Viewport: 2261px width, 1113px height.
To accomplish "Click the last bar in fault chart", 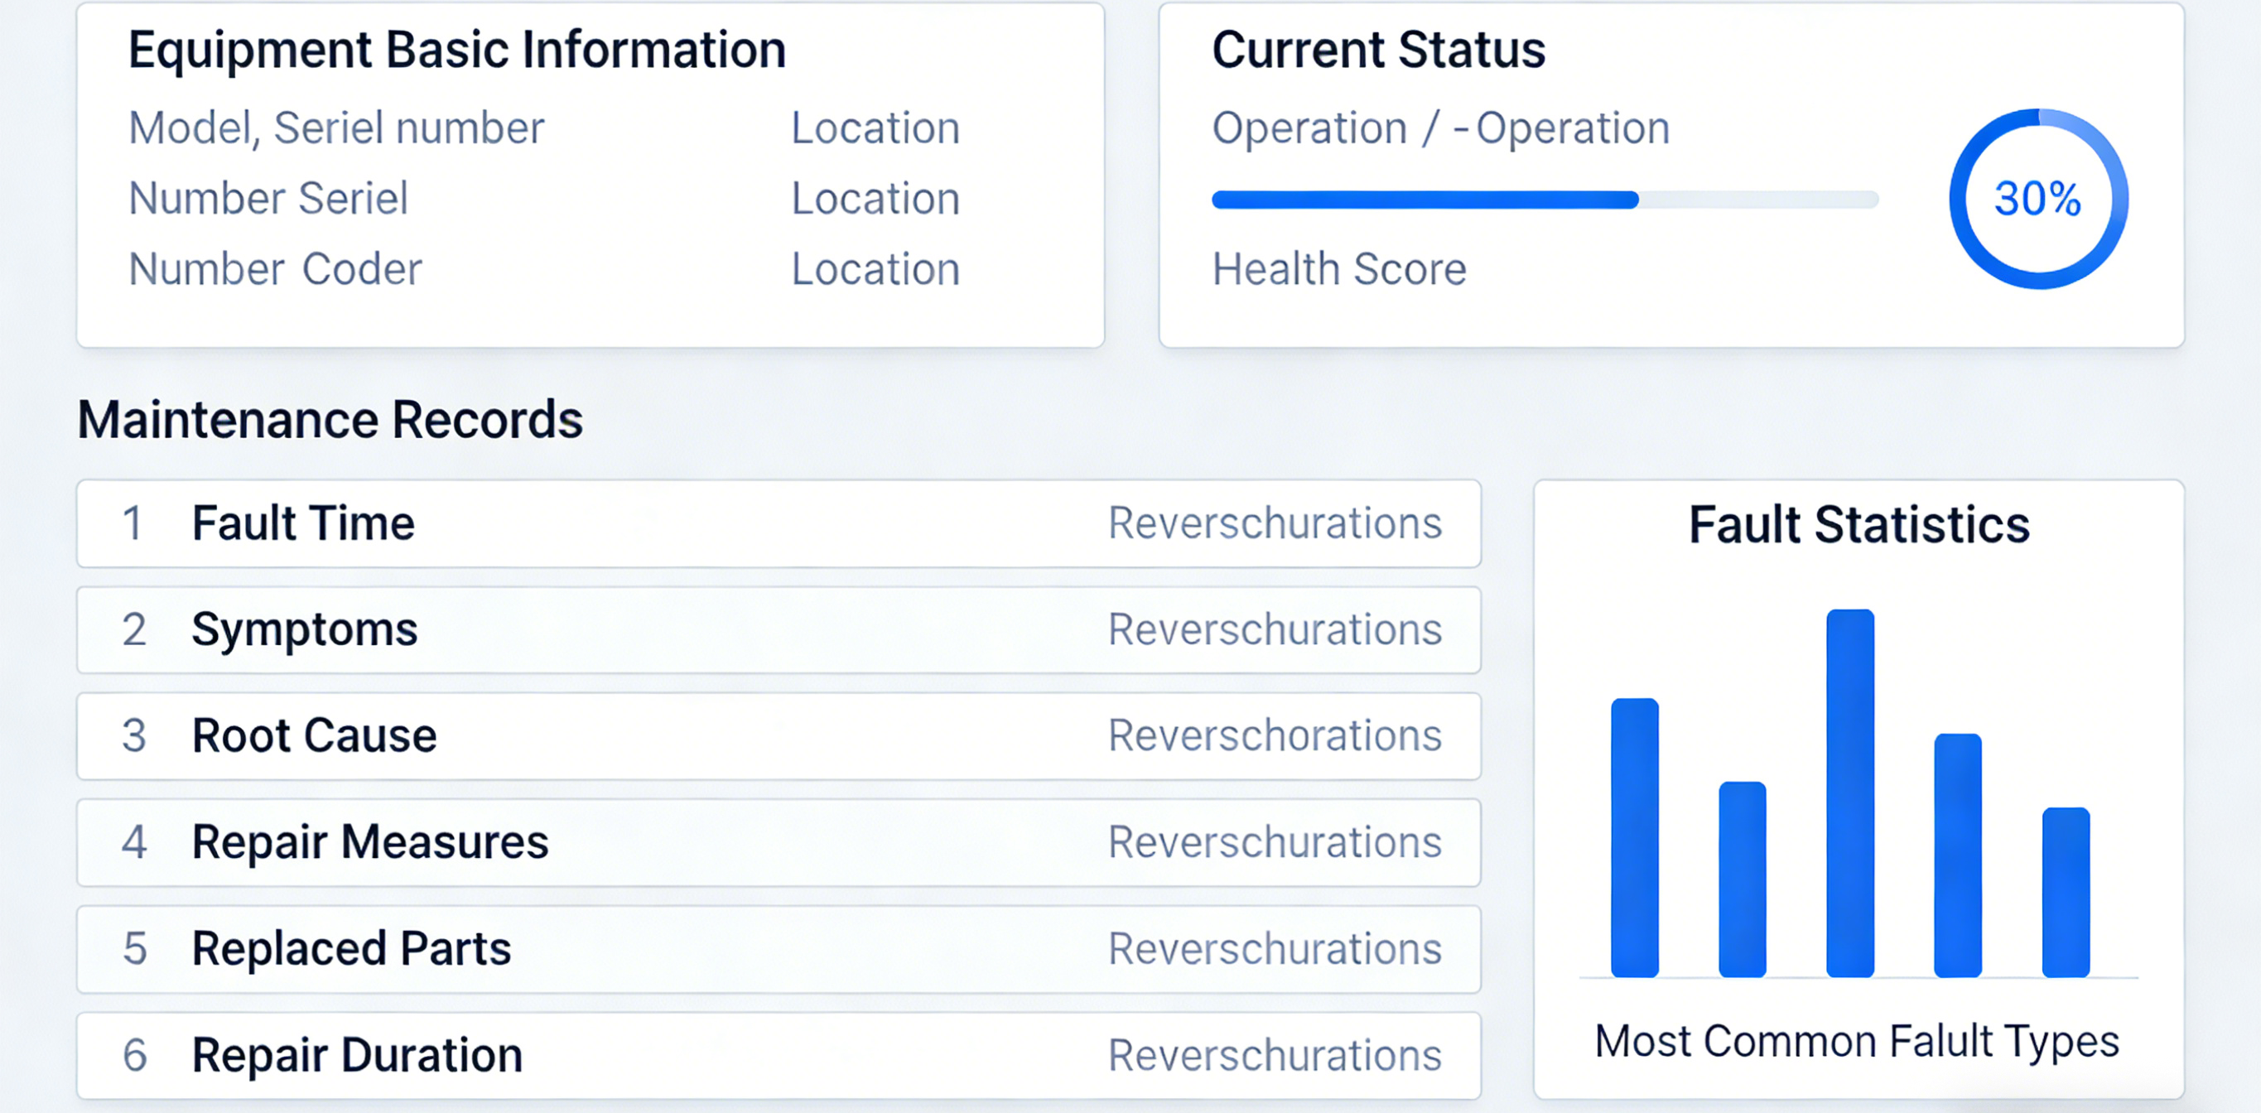I will coord(2066,892).
